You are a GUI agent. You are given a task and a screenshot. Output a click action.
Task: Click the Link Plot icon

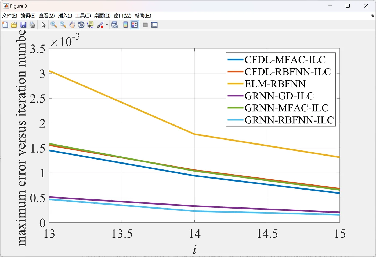point(115,25)
